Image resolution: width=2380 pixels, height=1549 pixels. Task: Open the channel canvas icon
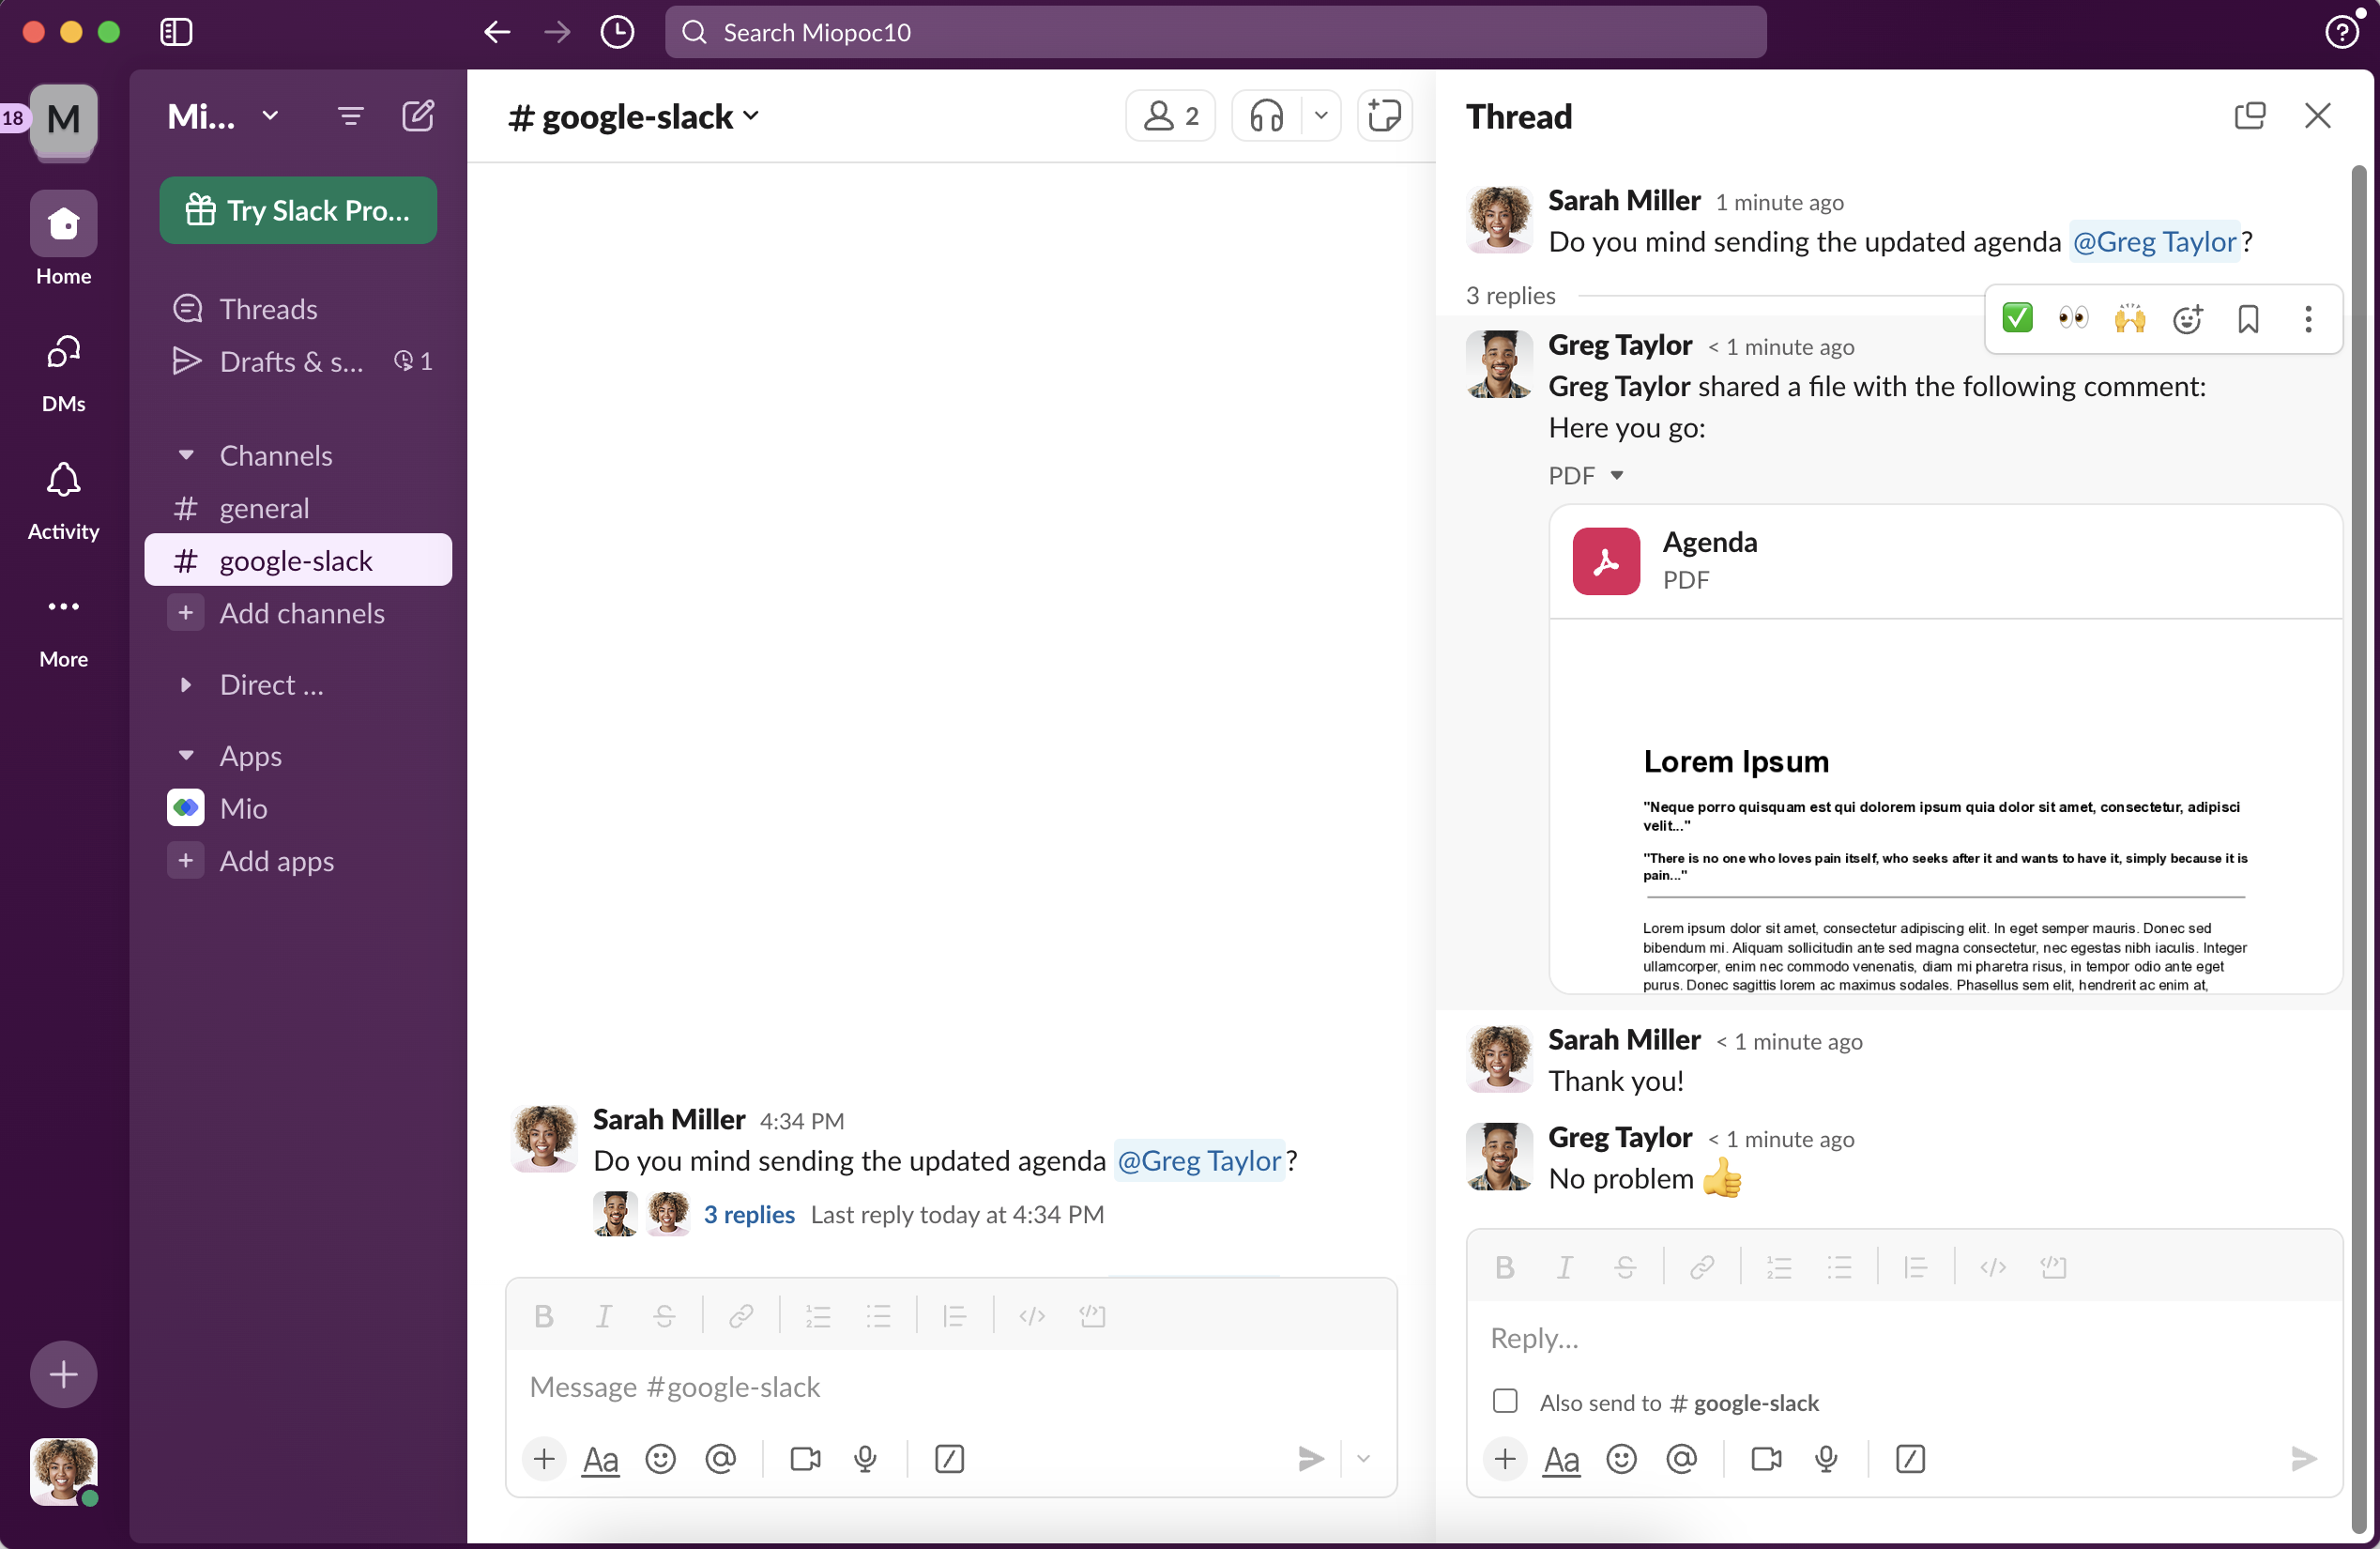click(1384, 115)
